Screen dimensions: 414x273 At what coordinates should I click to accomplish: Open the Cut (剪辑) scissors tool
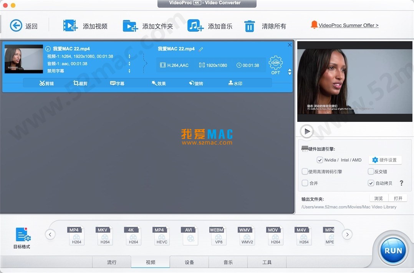pos(46,83)
